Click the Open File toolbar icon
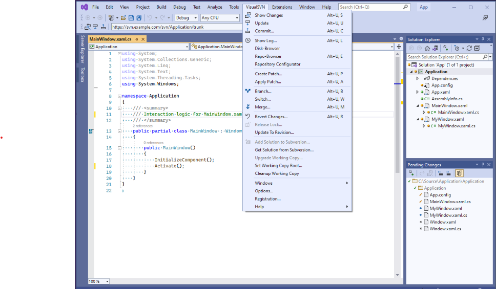The width and height of the screenshot is (496, 289). coord(123,18)
